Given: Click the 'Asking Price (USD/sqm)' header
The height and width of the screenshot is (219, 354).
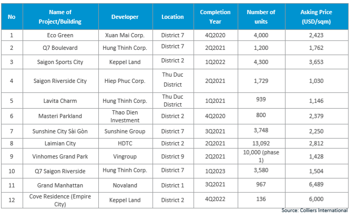Looking at the screenshot, I should tap(317, 17).
